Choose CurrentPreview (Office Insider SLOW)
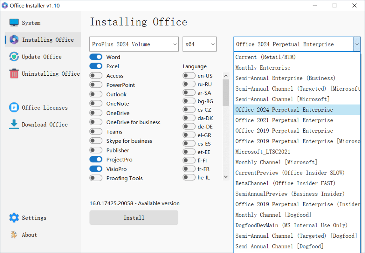This screenshot has height=253, width=365. (297, 173)
